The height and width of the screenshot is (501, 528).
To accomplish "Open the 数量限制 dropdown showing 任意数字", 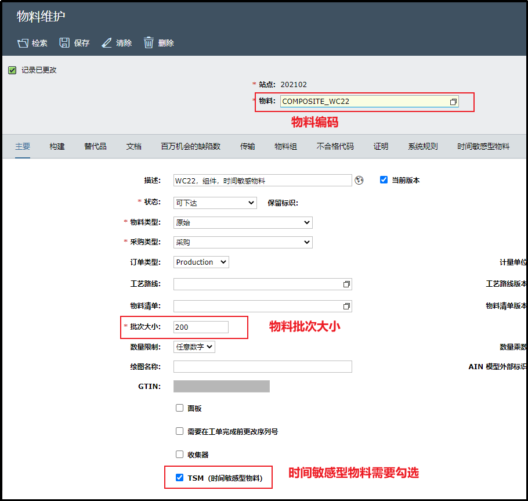I will tap(194, 347).
